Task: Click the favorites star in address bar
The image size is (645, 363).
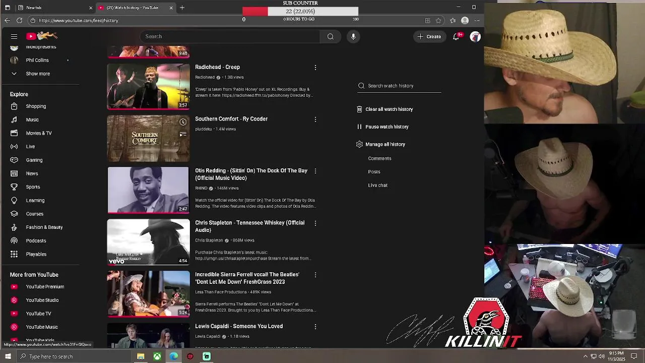Action: (x=438, y=21)
